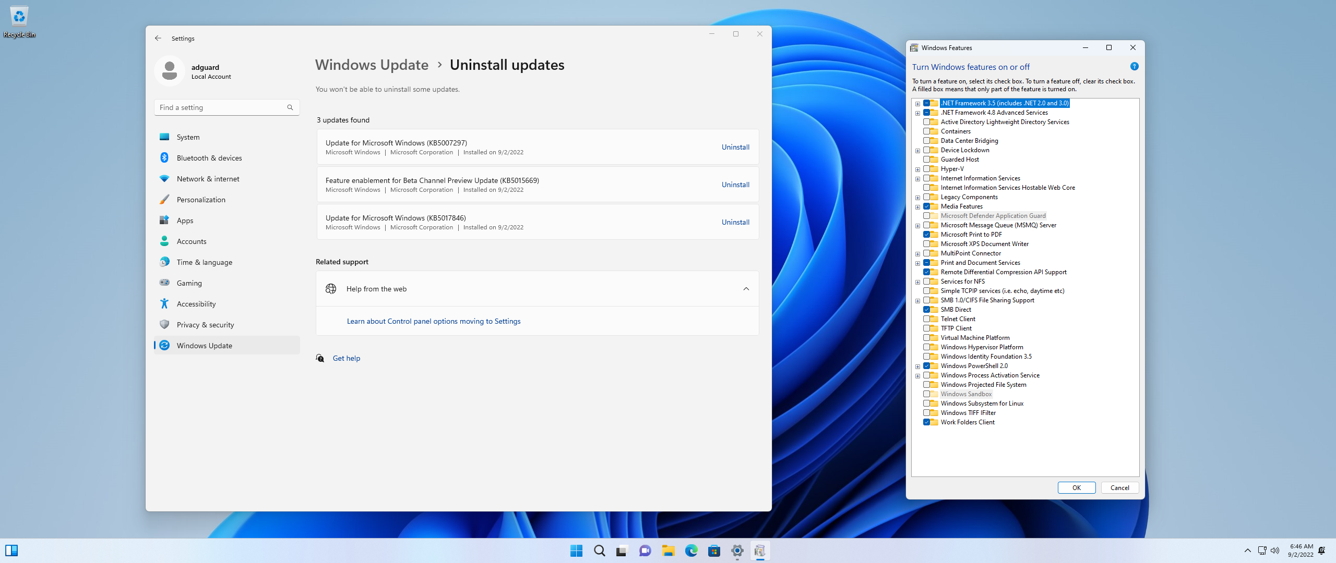Open the Recycle Bin desktop icon
Image resolution: width=1336 pixels, height=563 pixels.
pos(19,22)
